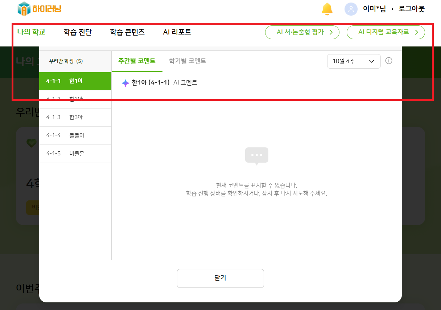The height and width of the screenshot is (310, 441).
Task: Choose student 4-1-5 비둘몬 from list
Action: click(75, 154)
